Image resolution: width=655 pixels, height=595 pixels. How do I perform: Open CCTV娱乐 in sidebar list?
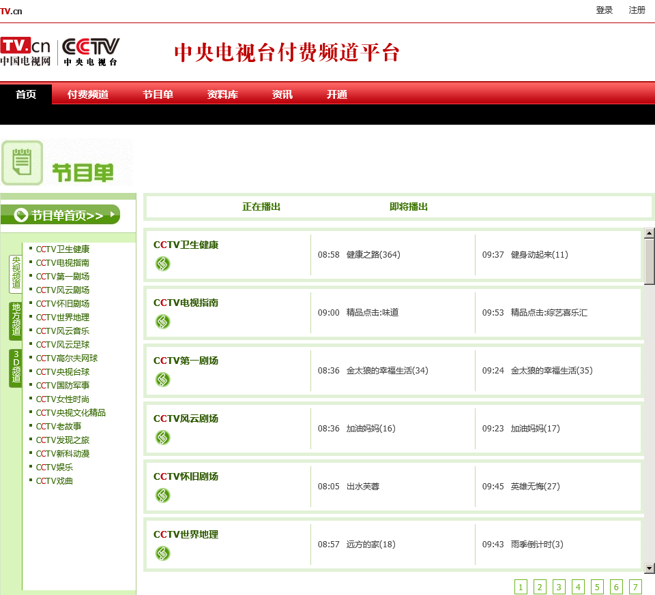[x=55, y=468]
